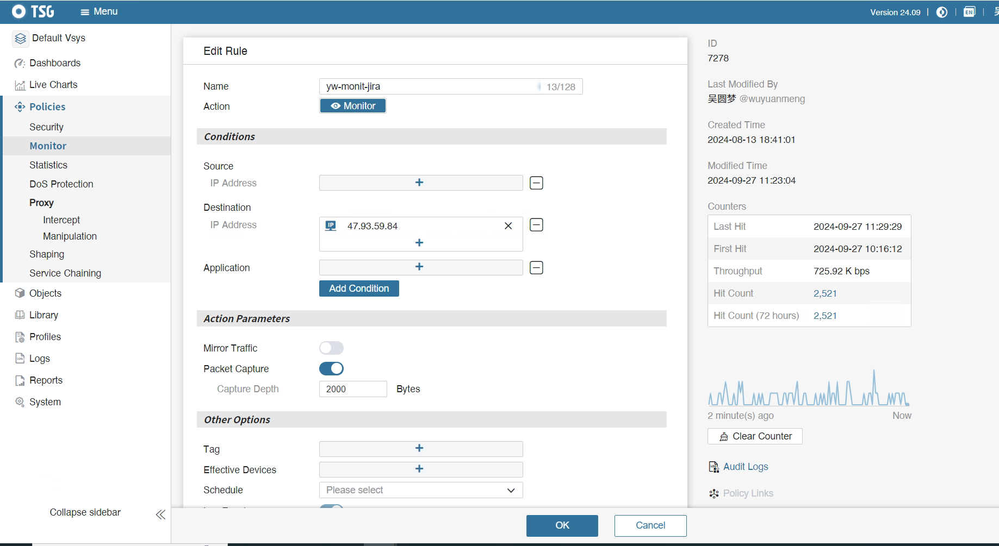Screen dimensions: 999x546
Task: Toggle the Monitor action button
Action: [353, 106]
